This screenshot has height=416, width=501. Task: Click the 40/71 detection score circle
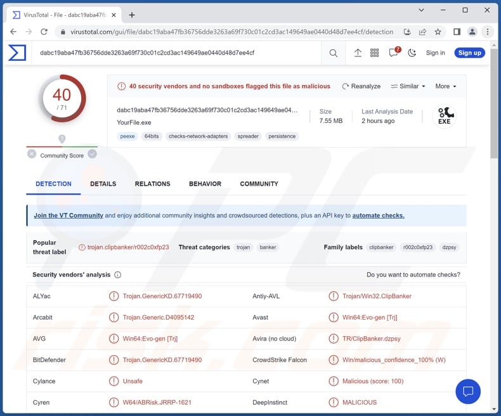coord(62,98)
